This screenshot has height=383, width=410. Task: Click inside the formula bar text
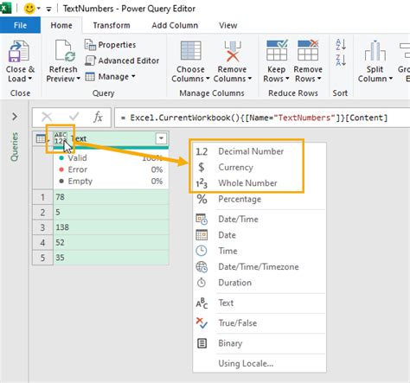(259, 118)
